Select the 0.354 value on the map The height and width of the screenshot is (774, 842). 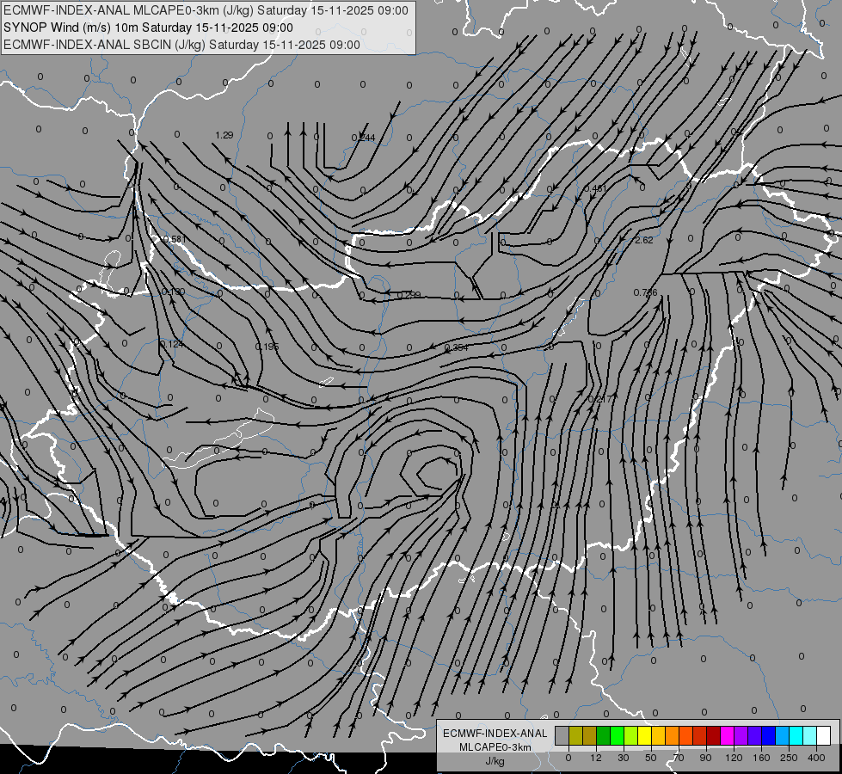point(457,347)
